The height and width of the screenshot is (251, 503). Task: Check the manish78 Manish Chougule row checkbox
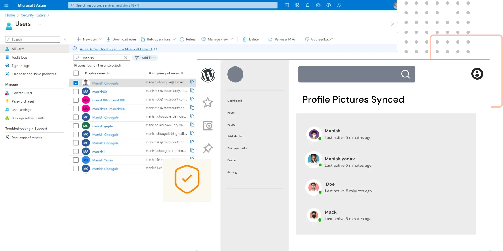click(76, 143)
